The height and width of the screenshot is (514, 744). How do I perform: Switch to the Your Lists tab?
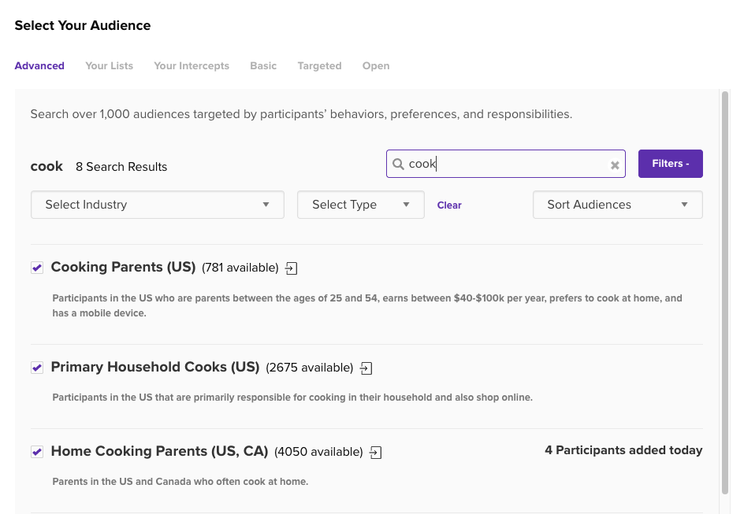click(x=109, y=66)
